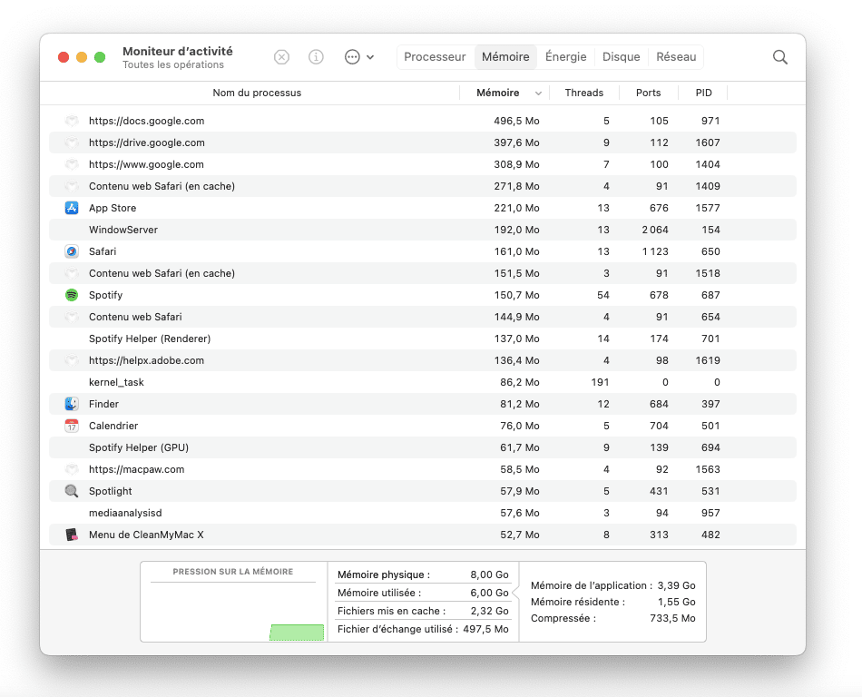Click icon beside https://helpx.adobe.com

point(72,360)
